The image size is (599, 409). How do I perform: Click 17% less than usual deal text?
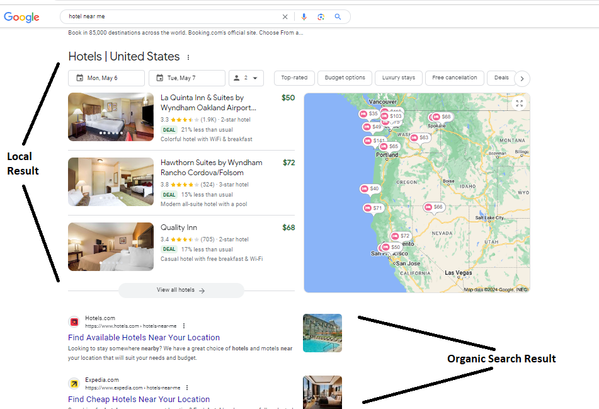207,250
